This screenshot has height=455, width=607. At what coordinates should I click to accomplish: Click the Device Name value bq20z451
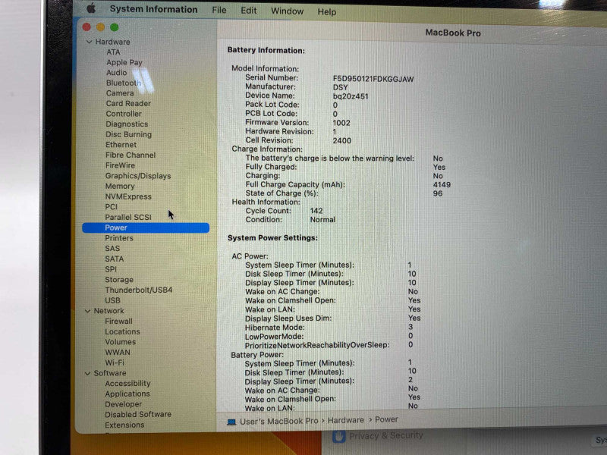(351, 96)
